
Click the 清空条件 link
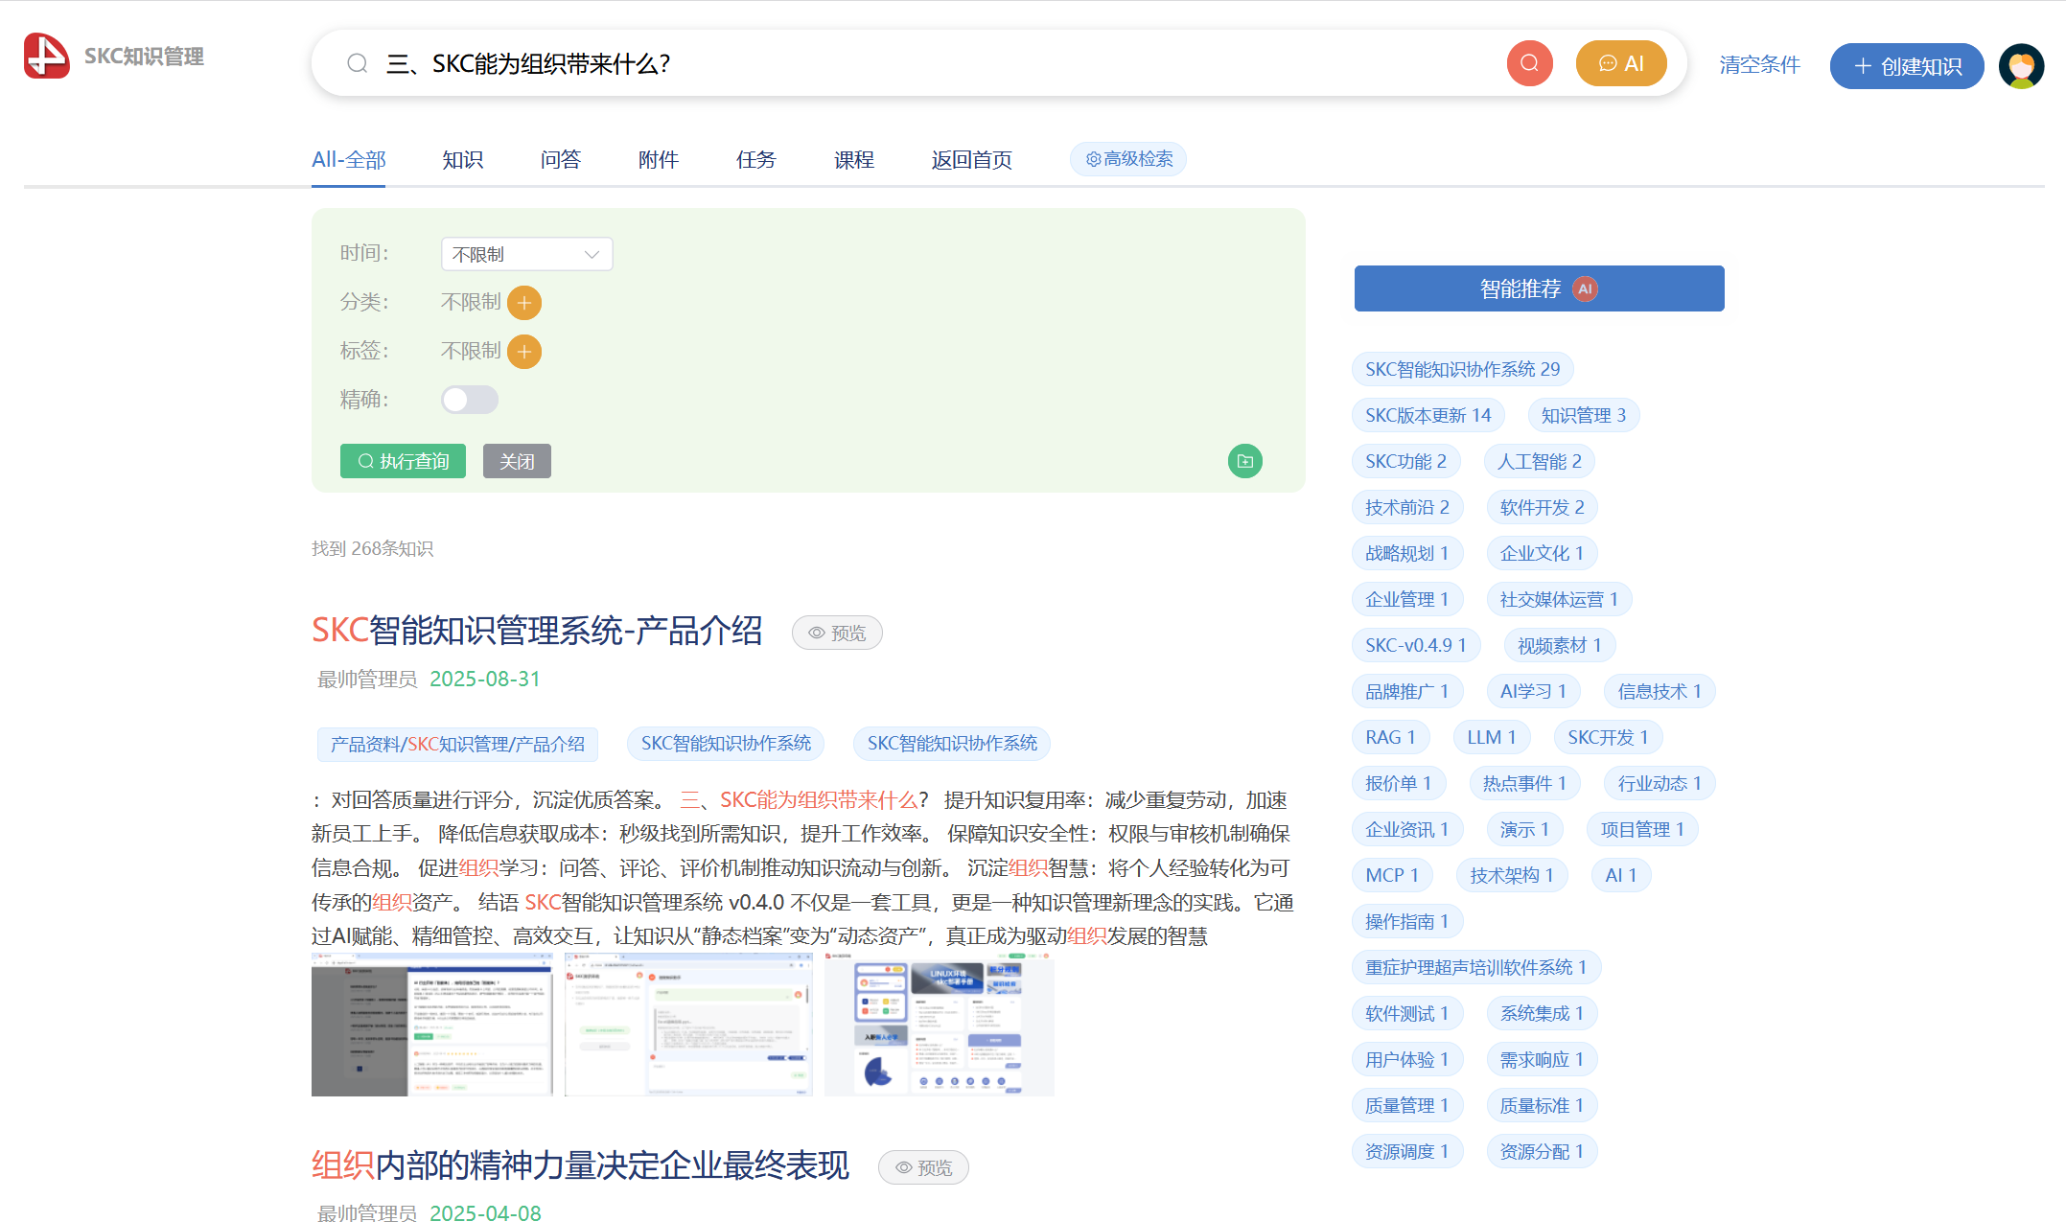click(x=1759, y=65)
